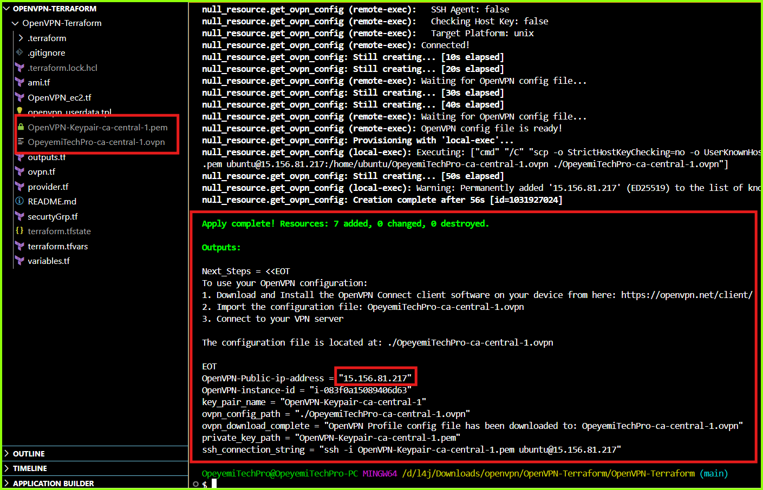Click the MINGW64 label in prompt
Image resolution: width=763 pixels, height=490 pixels.
(380, 473)
